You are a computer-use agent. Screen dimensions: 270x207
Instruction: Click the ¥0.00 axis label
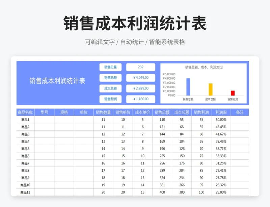point(172,96)
